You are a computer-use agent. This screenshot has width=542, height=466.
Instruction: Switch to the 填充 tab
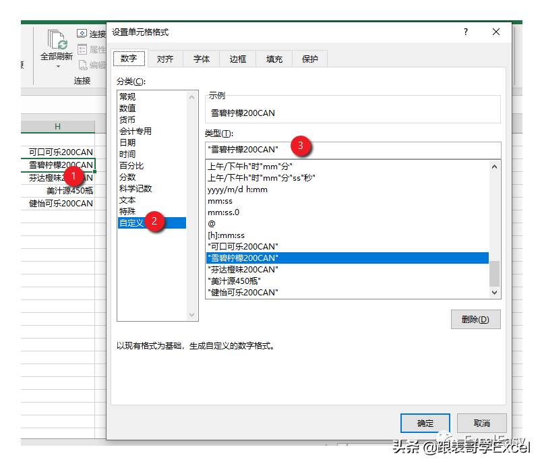coord(274,59)
